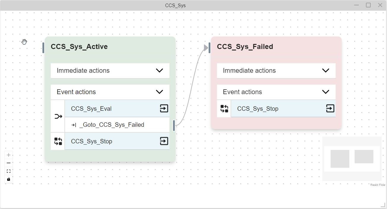Select the CCS_Sys_Active state title
The height and width of the screenshot is (209, 387).
click(79, 47)
